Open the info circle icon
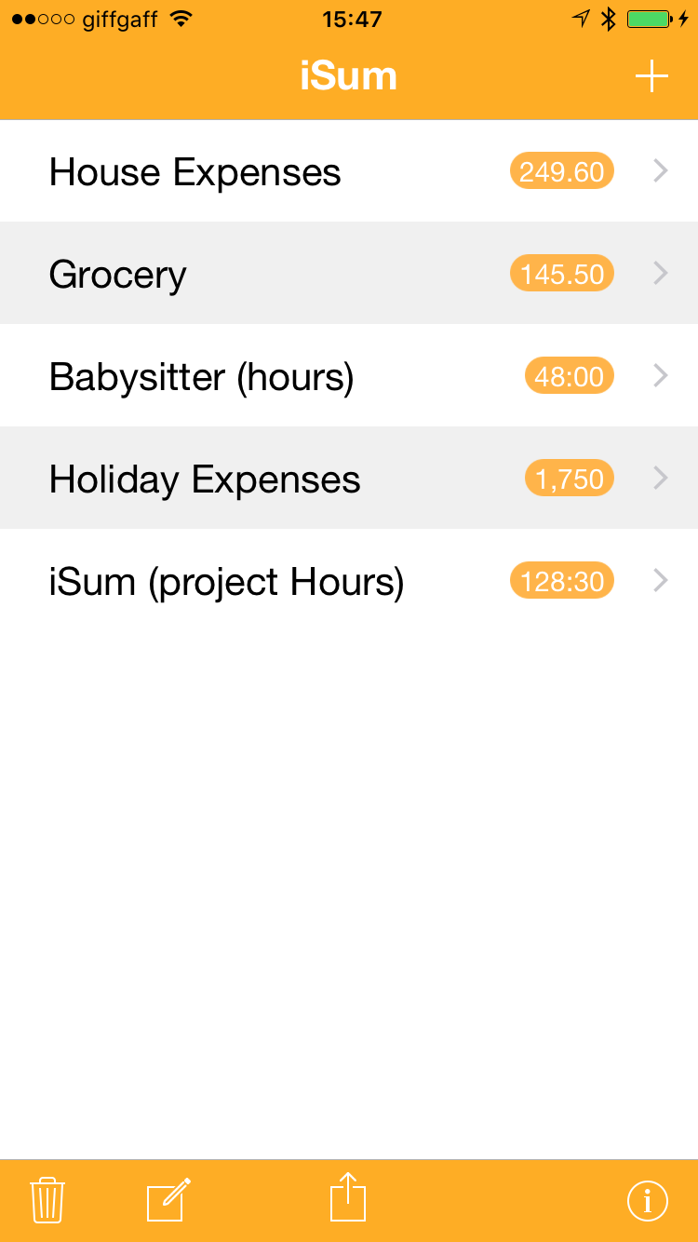This screenshot has height=1242, width=698. click(648, 1200)
